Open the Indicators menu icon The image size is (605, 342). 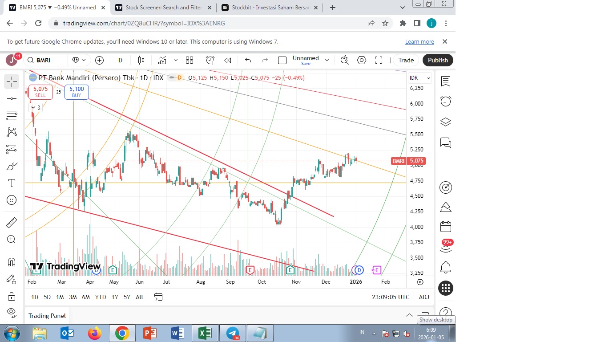point(162,60)
